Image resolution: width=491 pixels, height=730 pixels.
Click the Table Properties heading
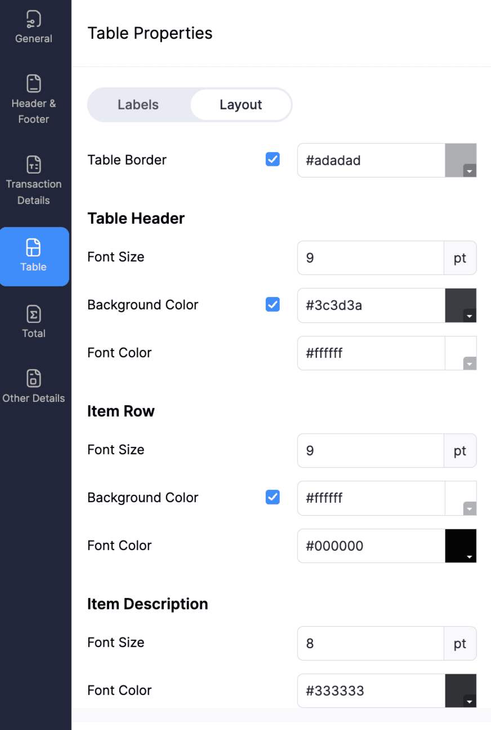click(150, 33)
